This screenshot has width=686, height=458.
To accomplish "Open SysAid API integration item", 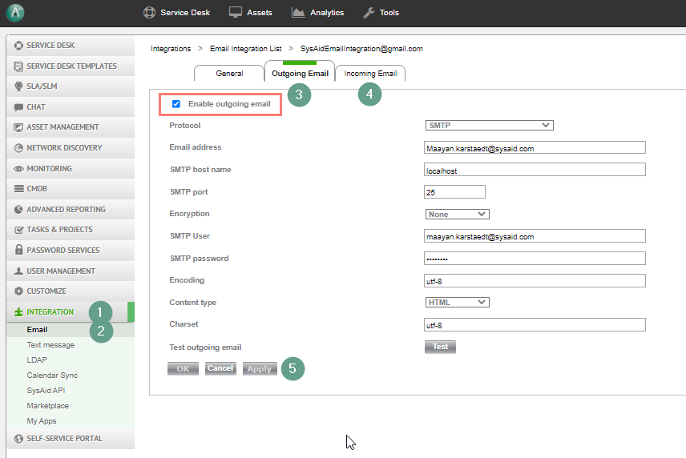I will click(x=46, y=391).
